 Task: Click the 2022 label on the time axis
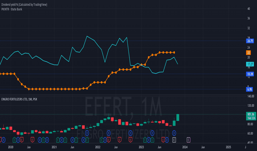pyautogui.click(x=98, y=147)
